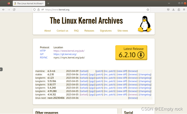
Task: Open the About menu link
Action: tap(48, 31)
